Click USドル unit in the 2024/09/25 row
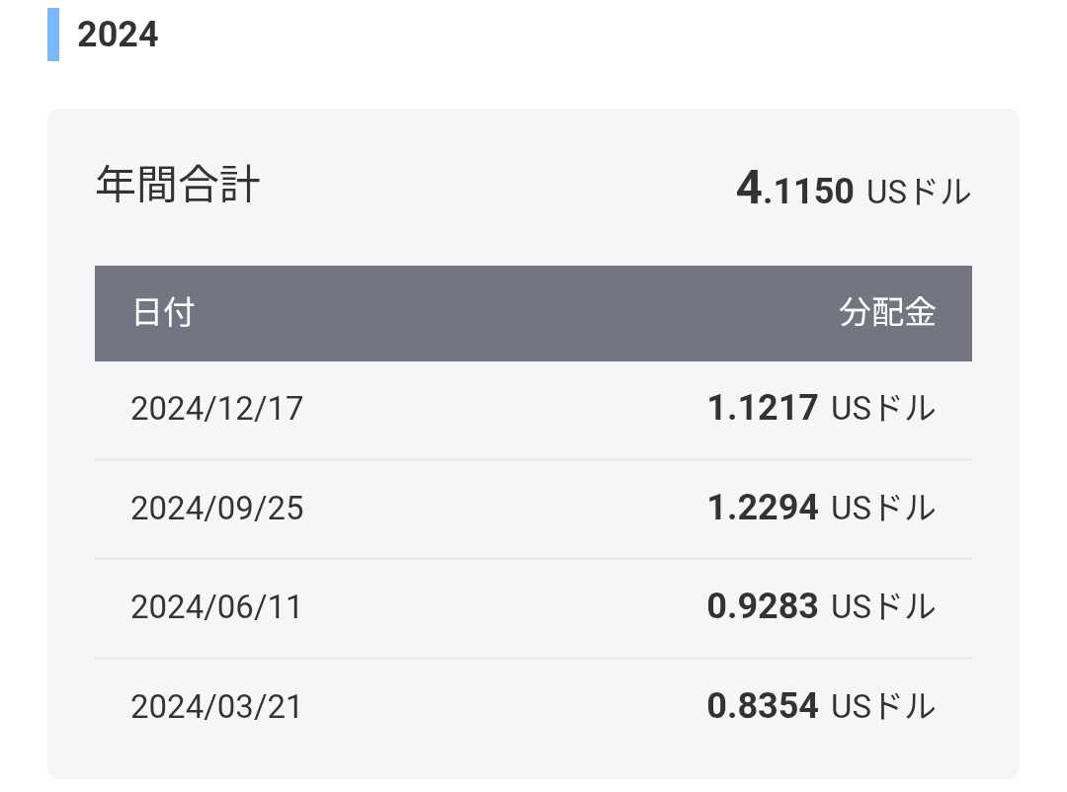The height and width of the screenshot is (792, 1067). click(x=883, y=509)
